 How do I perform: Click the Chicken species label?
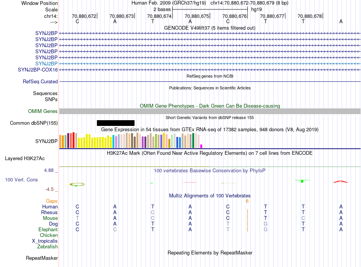(49, 235)
